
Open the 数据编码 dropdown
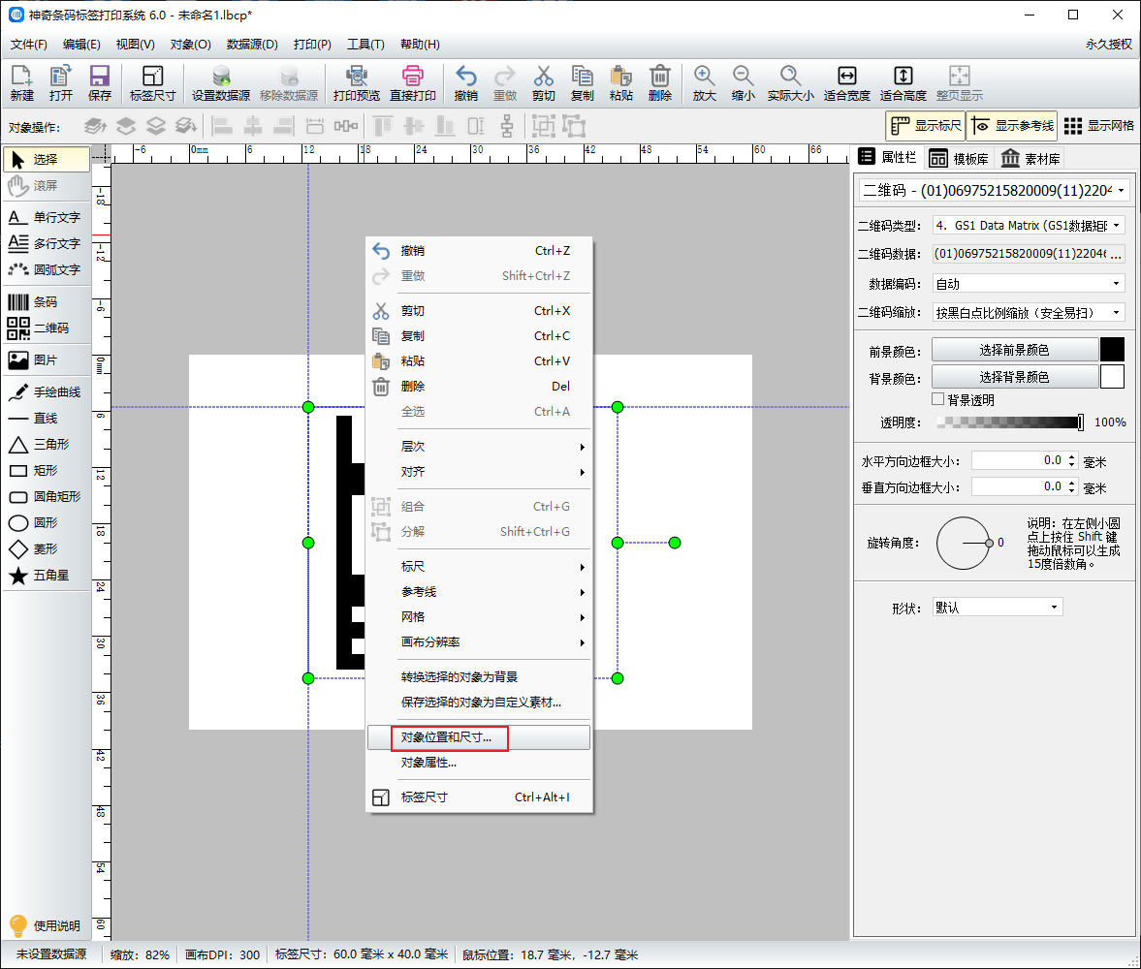[x=1028, y=284]
